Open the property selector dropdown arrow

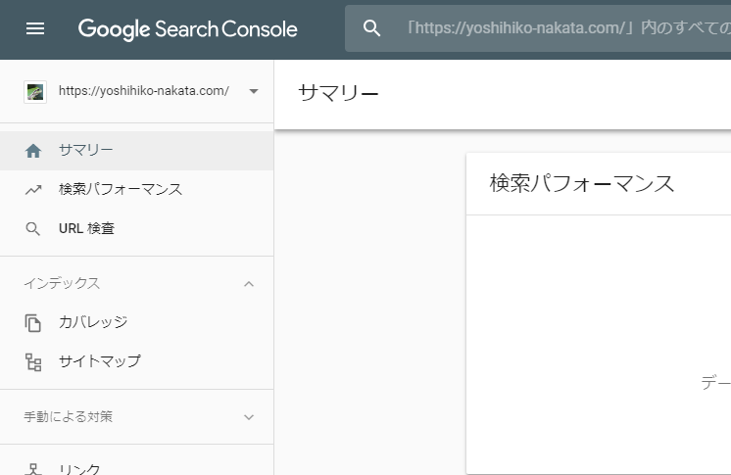tap(254, 91)
